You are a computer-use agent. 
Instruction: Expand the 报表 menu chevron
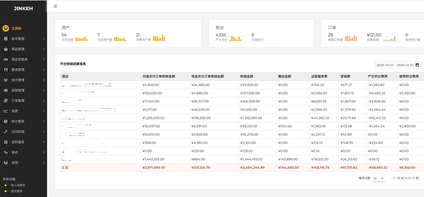pyautogui.click(x=43, y=111)
